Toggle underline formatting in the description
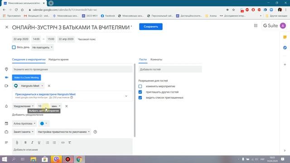This screenshot has height=163, width=290. 39,143
